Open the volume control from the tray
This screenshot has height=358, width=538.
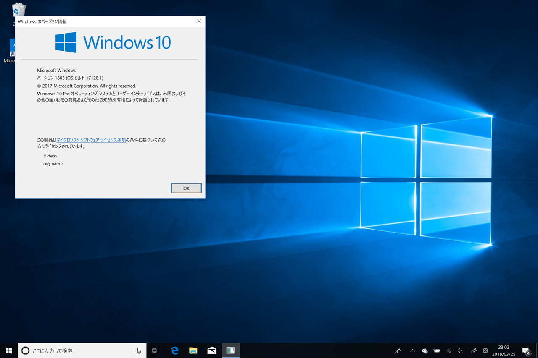(460, 350)
